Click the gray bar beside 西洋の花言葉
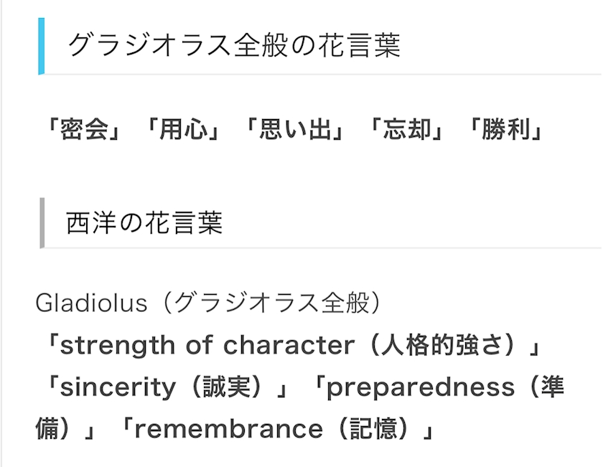This screenshot has width=603, height=467. (42, 223)
